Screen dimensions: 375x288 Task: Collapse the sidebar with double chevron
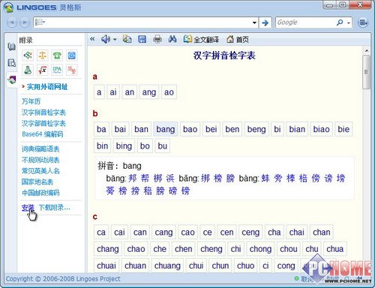(x=92, y=39)
